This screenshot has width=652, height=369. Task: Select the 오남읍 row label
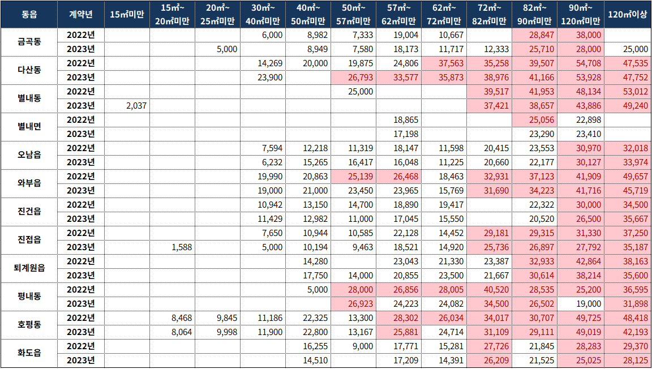coord(29,156)
